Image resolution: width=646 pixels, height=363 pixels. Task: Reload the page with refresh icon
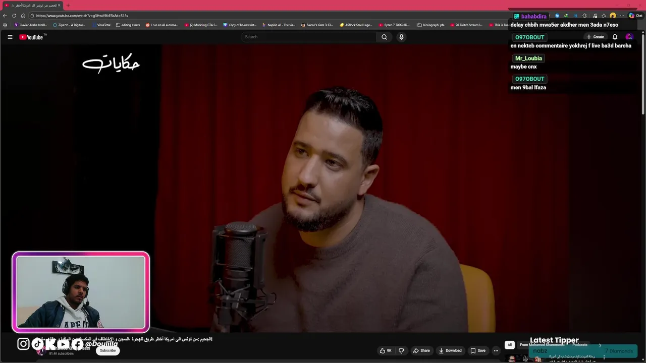click(x=14, y=16)
